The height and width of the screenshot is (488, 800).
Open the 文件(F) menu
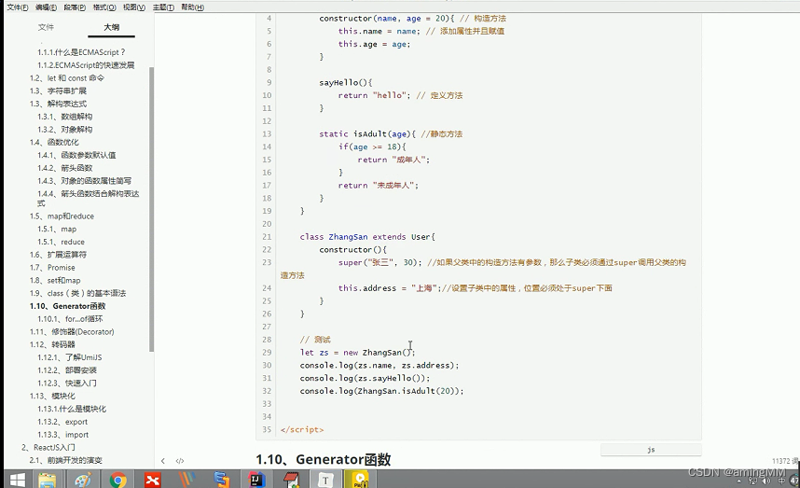[18, 7]
